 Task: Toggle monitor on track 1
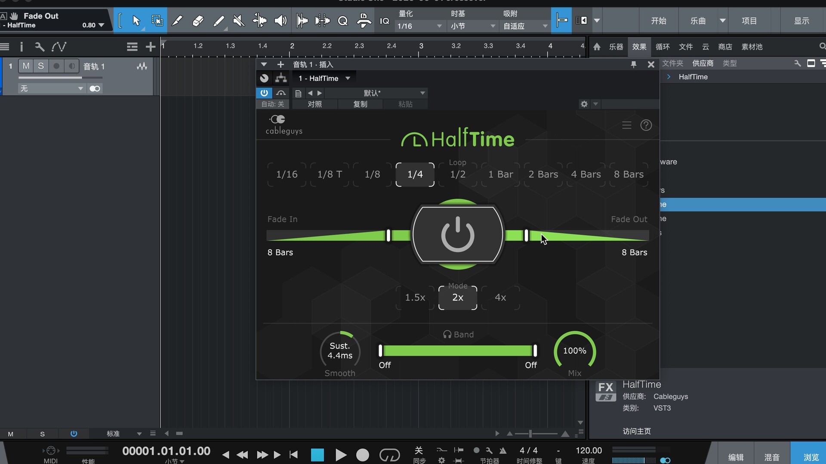point(72,66)
